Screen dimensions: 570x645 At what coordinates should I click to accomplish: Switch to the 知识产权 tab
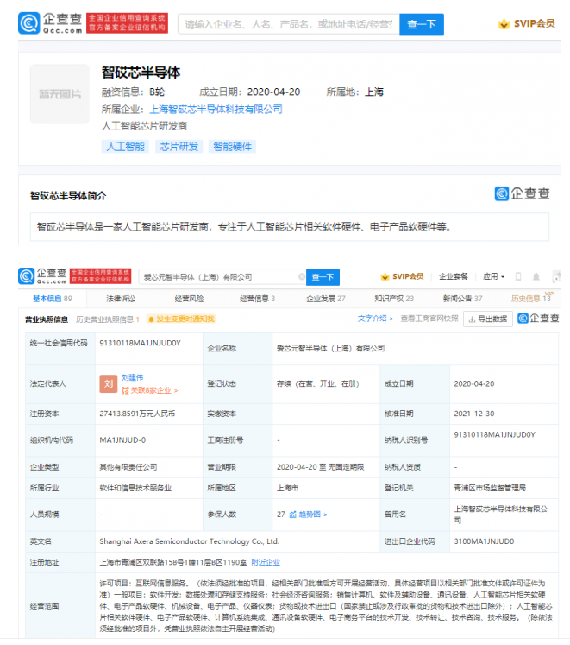click(394, 299)
